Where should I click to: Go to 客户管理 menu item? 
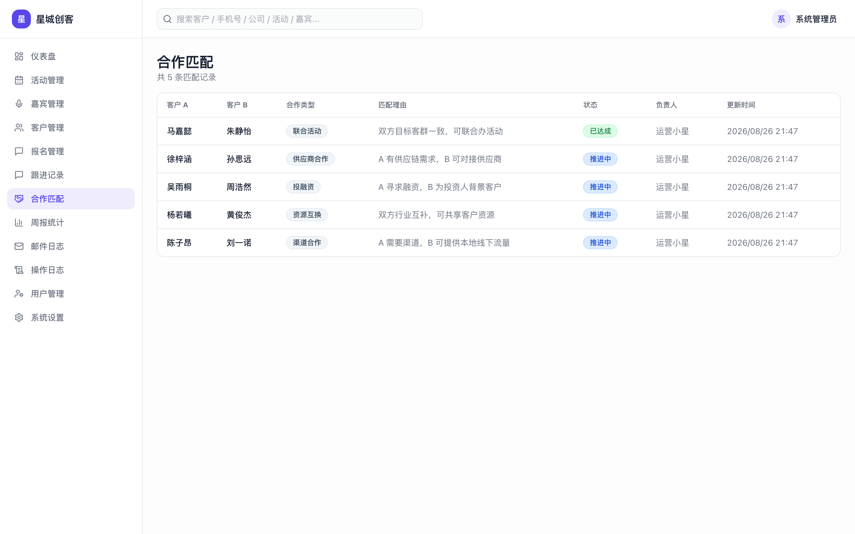point(71,128)
